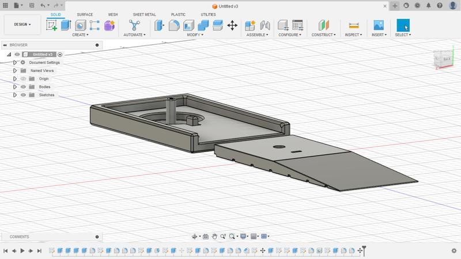Show the Origin folder using eye icon
The width and height of the screenshot is (461, 259).
tap(24, 79)
